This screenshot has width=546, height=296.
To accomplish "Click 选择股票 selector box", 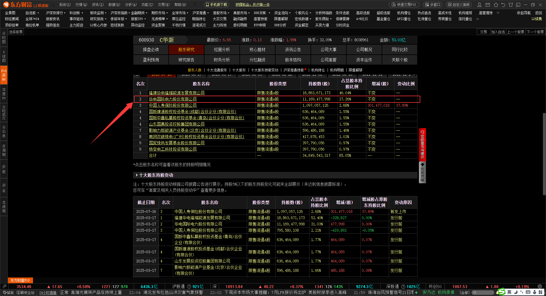I will coord(16,32).
